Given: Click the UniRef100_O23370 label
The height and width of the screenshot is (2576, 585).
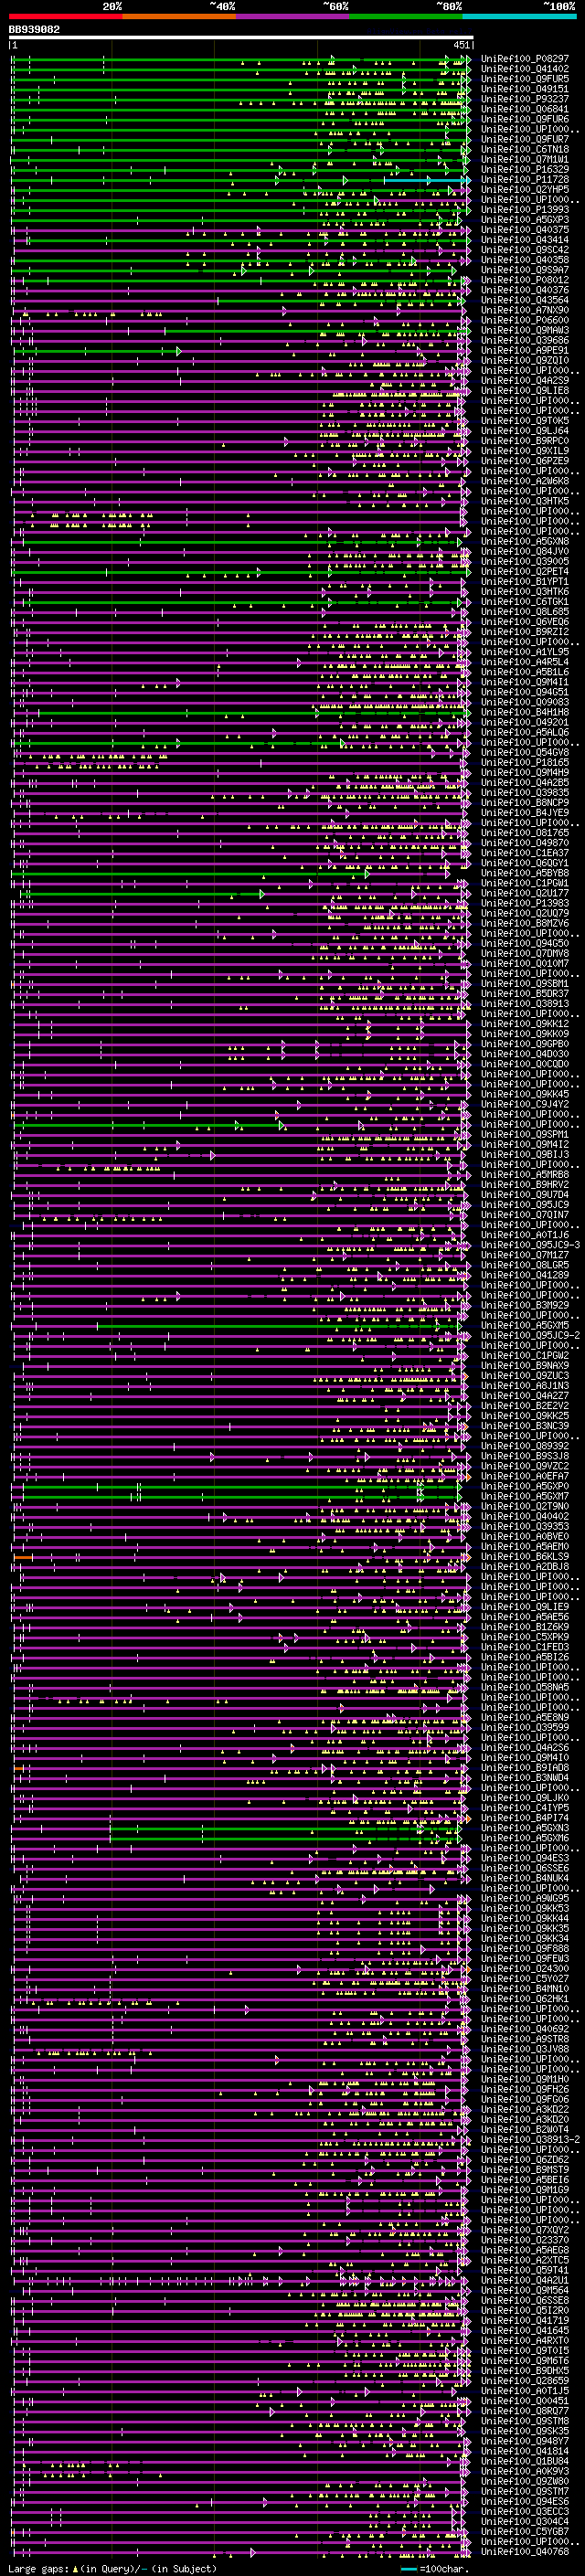Looking at the screenshot, I should [525, 2240].
